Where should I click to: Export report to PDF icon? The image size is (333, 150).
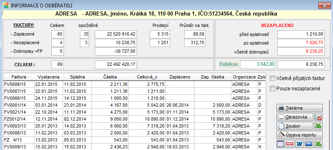pyautogui.click(x=290, y=144)
